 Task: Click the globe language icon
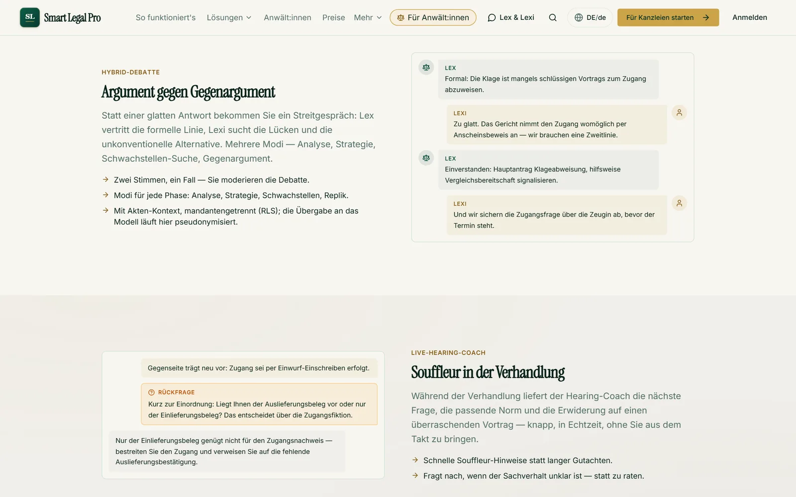[x=579, y=17]
